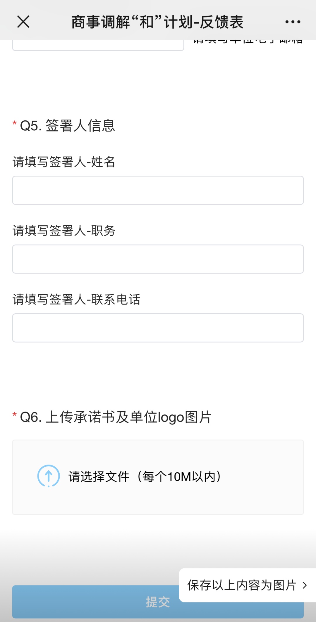Click the red asterisk before Q5

point(14,123)
